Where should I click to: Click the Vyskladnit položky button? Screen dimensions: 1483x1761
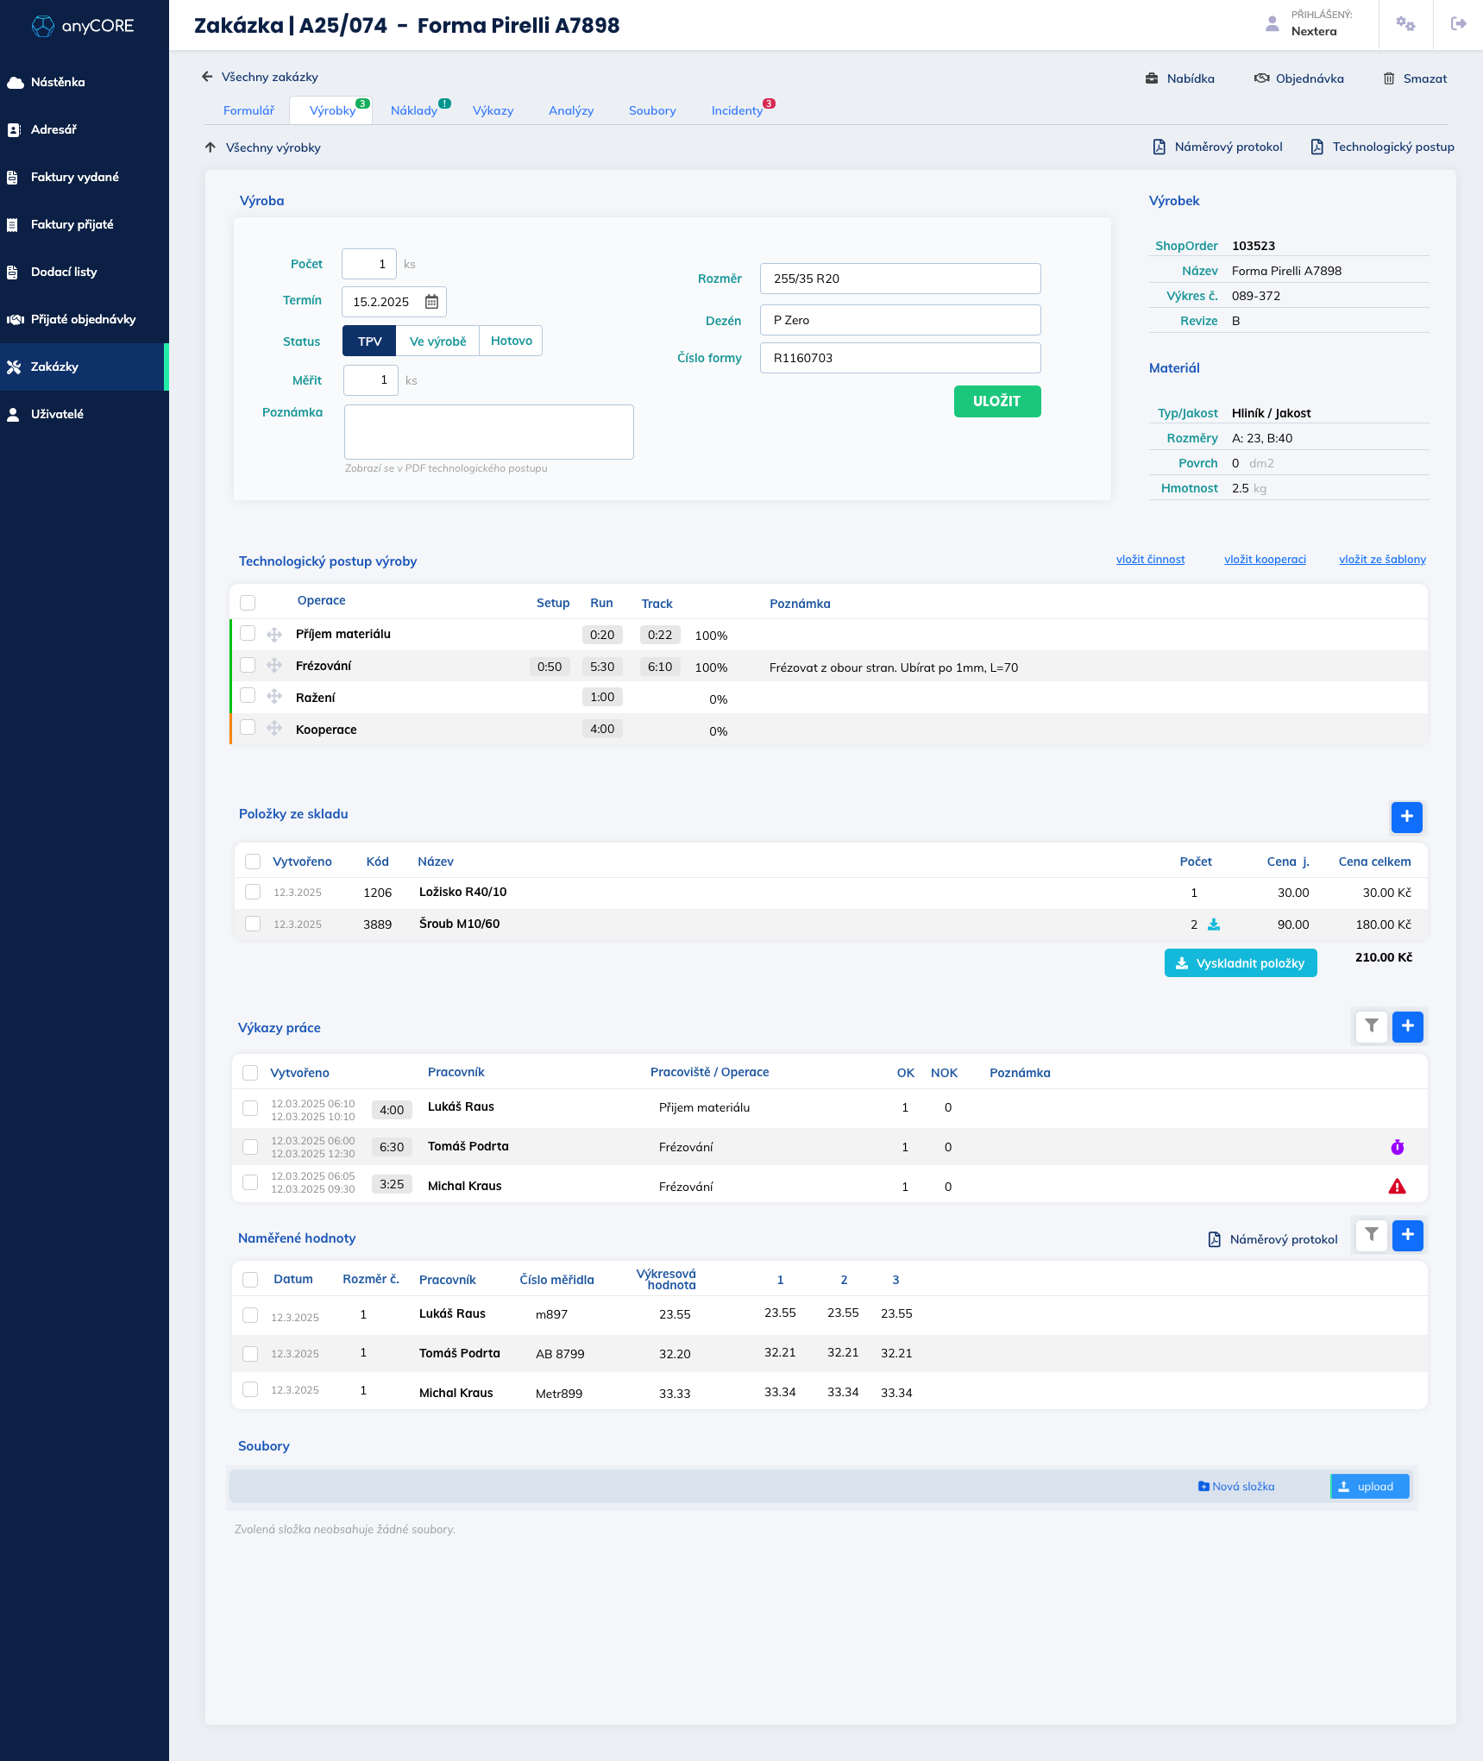pos(1241,963)
